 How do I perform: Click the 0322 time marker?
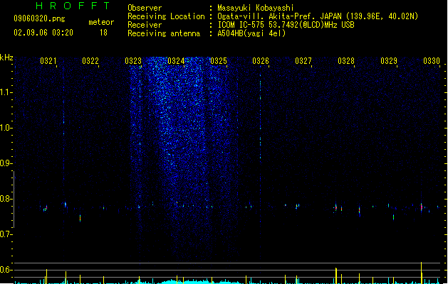coord(90,61)
